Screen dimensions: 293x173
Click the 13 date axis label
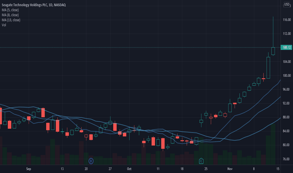pyautogui.click(x=62, y=169)
